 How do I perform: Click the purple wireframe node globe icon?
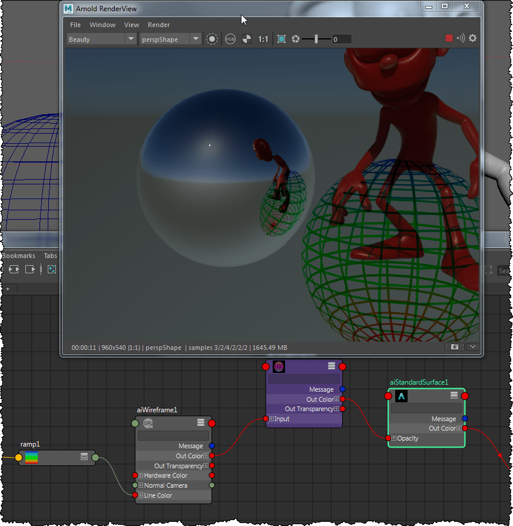[279, 366]
